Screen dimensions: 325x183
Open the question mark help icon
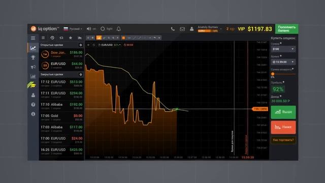tap(33, 105)
